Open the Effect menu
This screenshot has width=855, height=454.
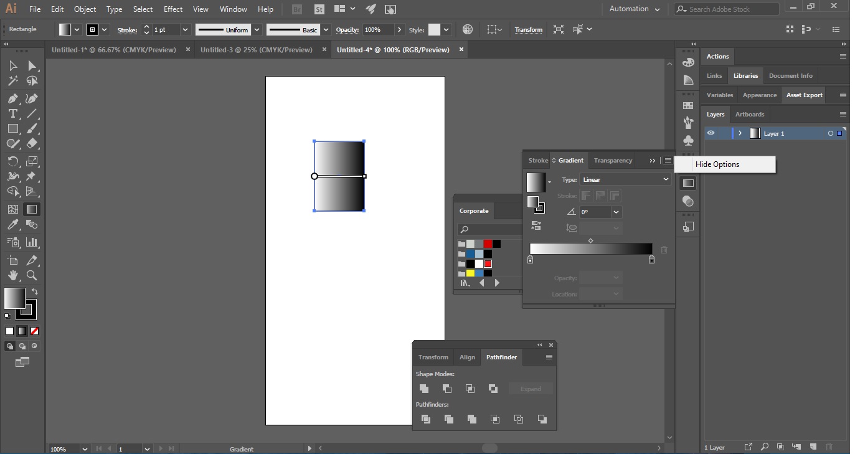click(173, 9)
